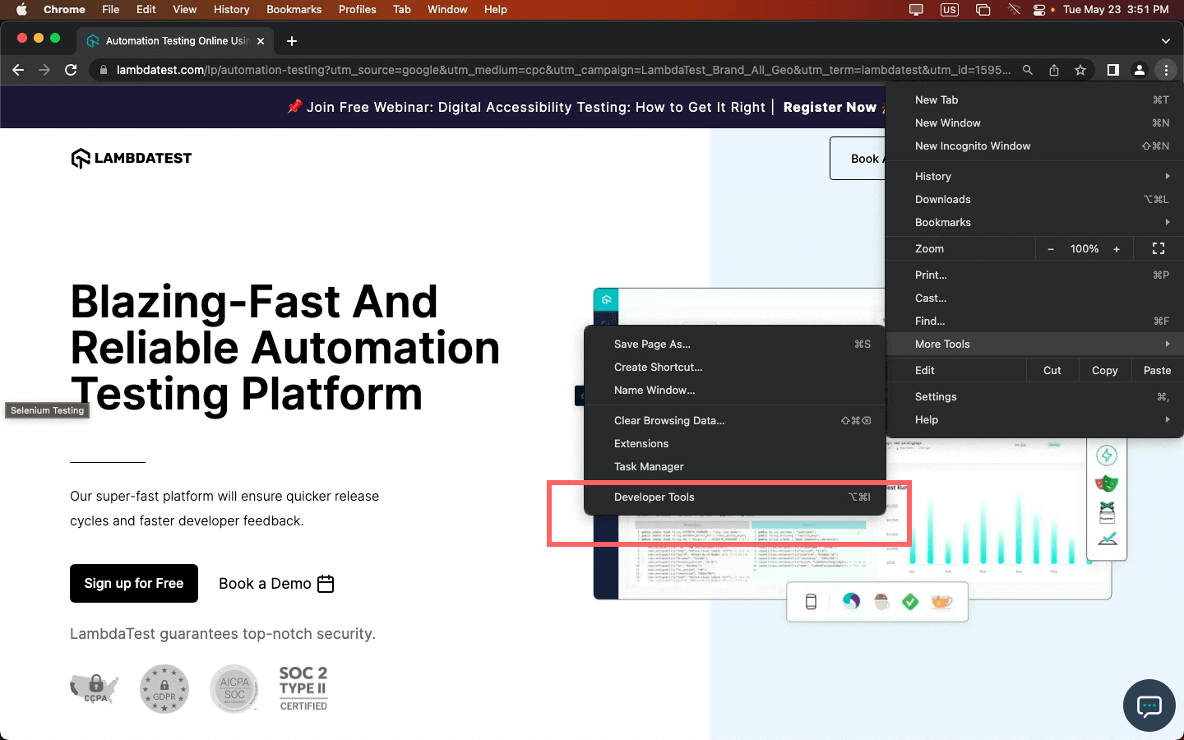1184x740 pixels.
Task: Decrease zoom with the minus button
Action: pos(1051,249)
